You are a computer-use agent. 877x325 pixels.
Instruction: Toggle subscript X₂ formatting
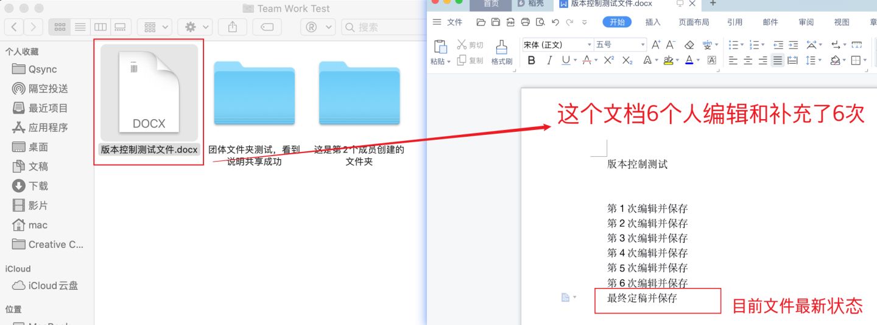(x=627, y=60)
